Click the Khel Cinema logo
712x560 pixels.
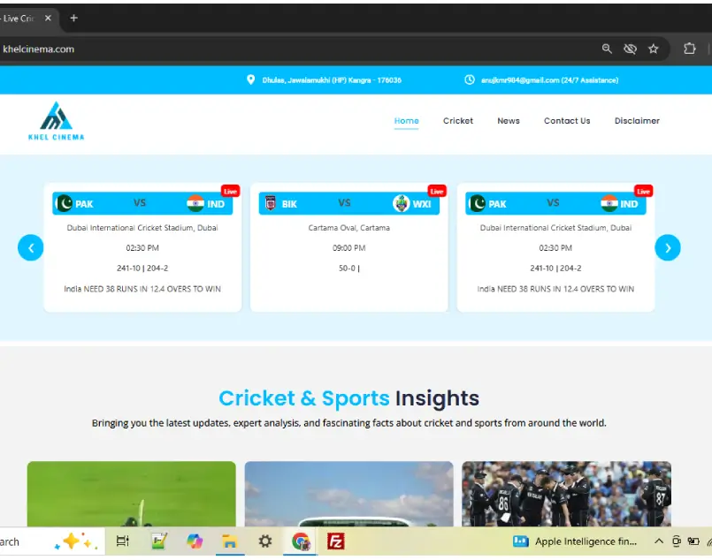(x=56, y=121)
